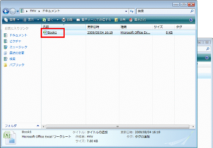Select ドキュメント in the address breadcrumb

51,11
